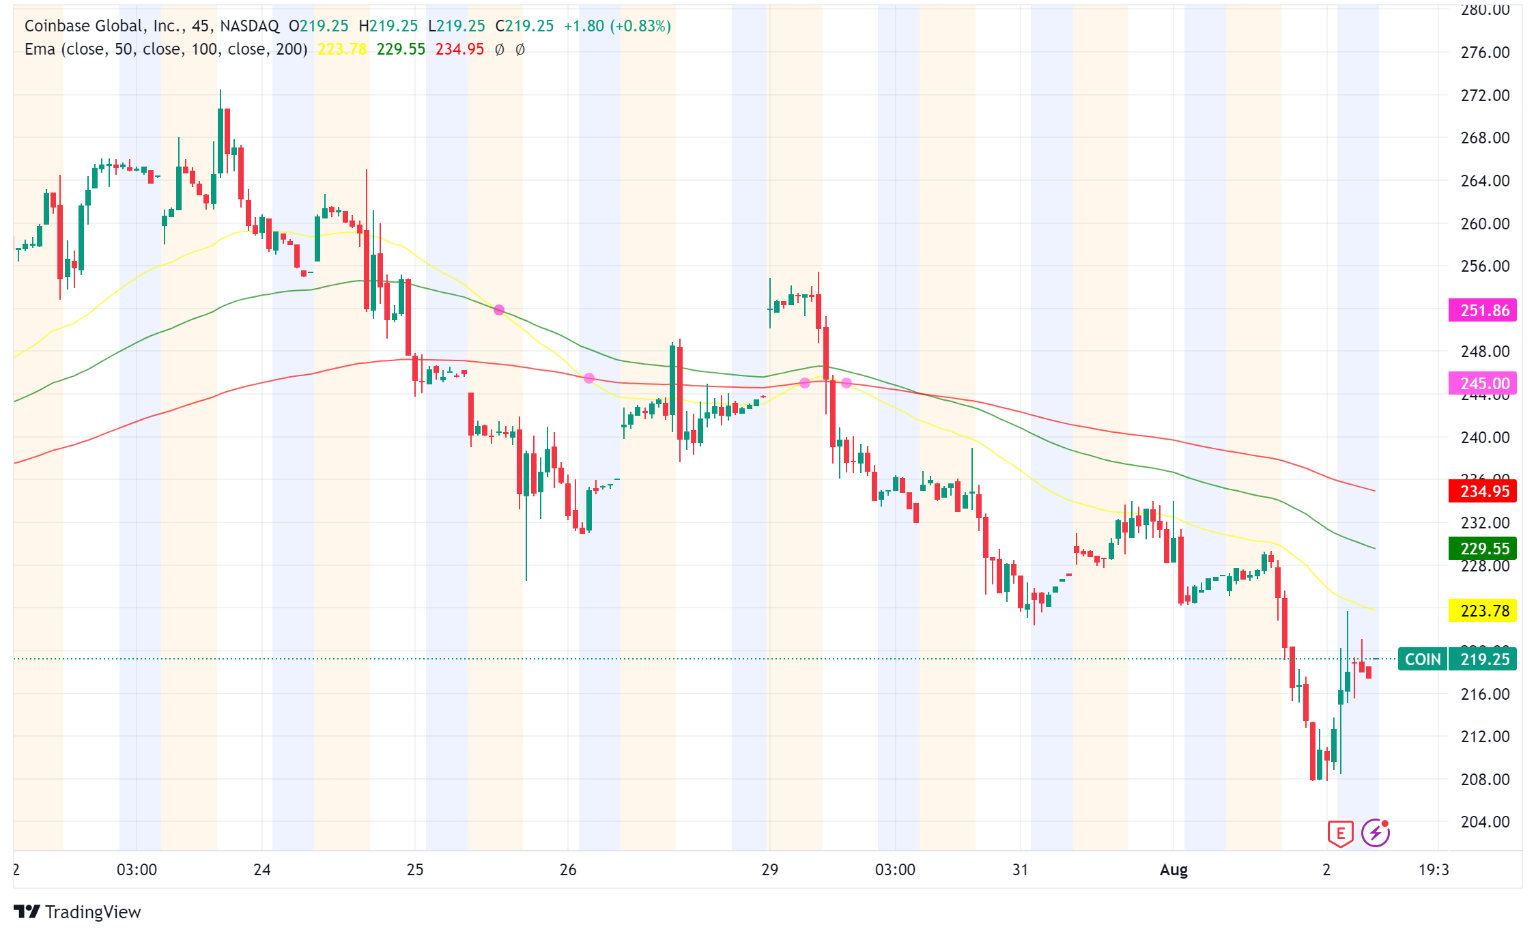
Task: Open the TradingView logo link
Action: [77, 912]
